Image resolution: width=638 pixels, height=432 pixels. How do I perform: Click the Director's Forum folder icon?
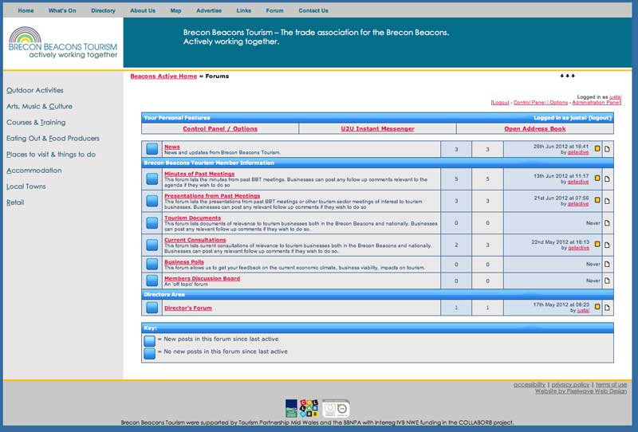click(152, 308)
